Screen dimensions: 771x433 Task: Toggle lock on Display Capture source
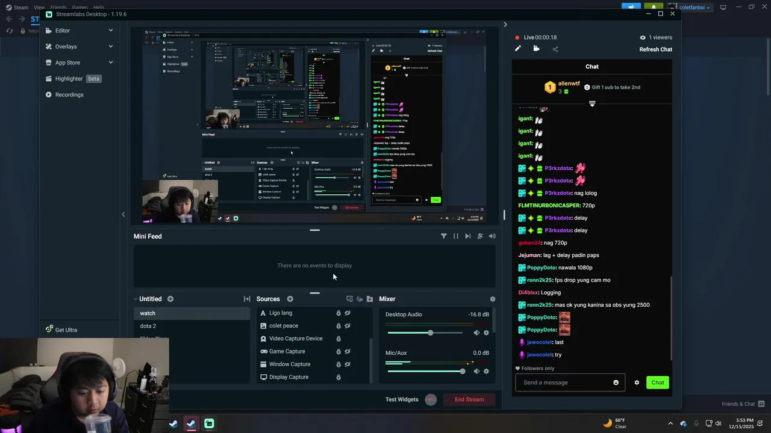pos(339,377)
